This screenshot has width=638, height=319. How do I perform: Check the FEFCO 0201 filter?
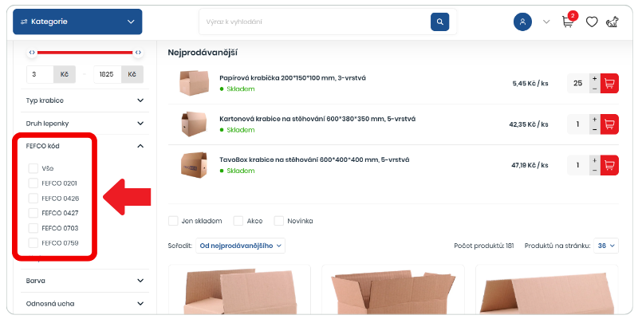coord(33,183)
